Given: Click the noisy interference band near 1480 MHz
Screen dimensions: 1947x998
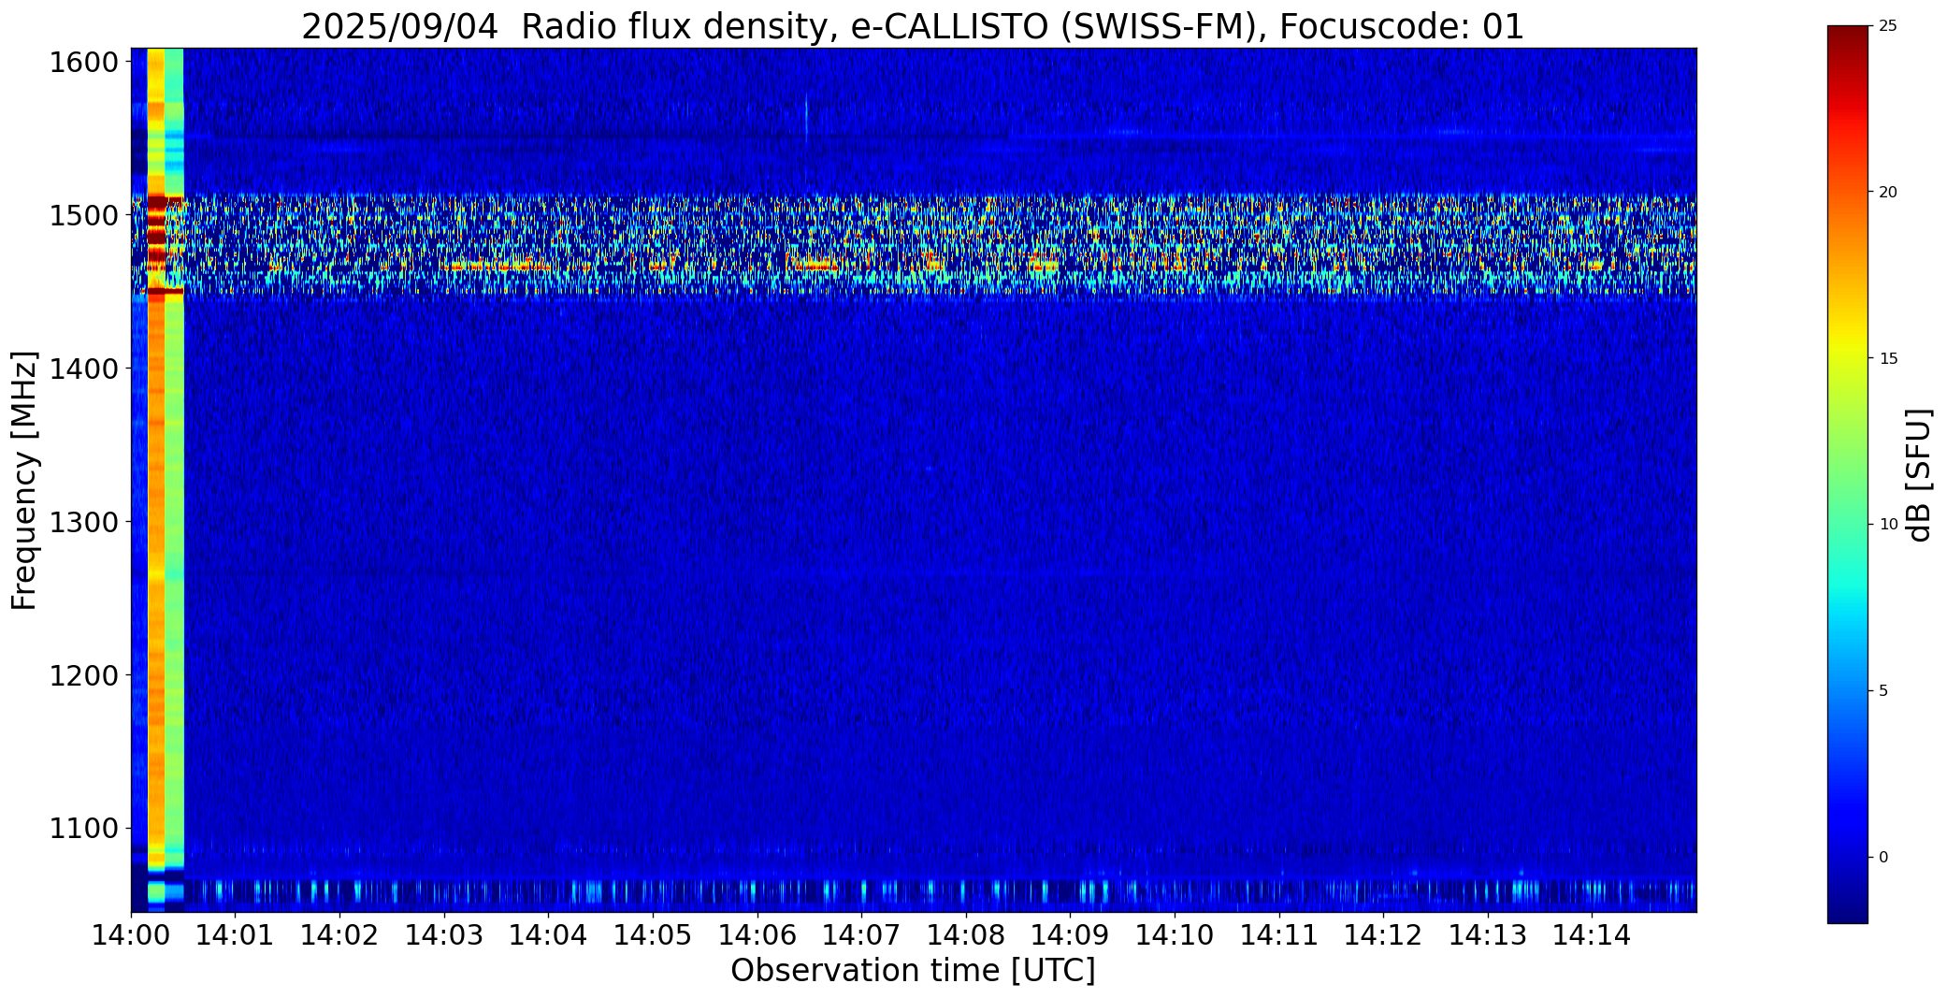Looking at the screenshot, I should [914, 245].
